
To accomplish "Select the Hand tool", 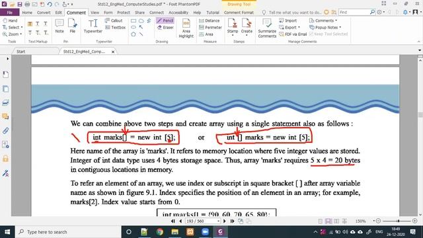I will pyautogui.click(x=10, y=20).
